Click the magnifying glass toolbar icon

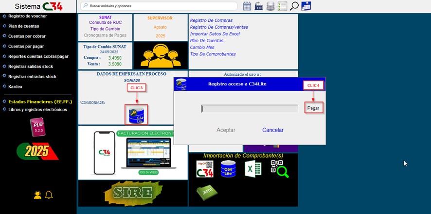click(294, 6)
